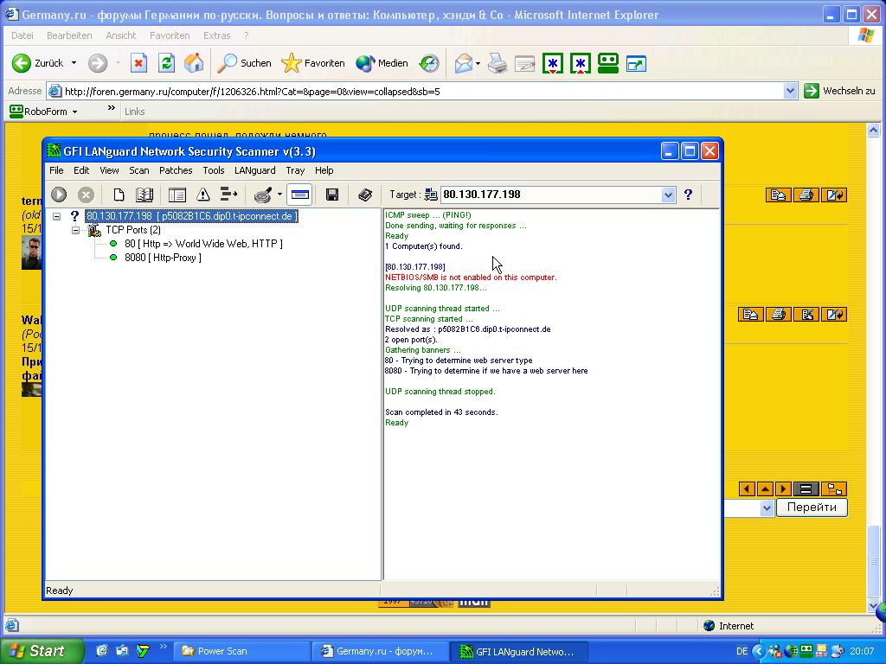
Task: Click the green RoboForm face toolbar icon
Action: coord(608,63)
